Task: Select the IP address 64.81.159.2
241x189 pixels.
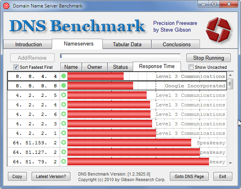Action: 35,143
